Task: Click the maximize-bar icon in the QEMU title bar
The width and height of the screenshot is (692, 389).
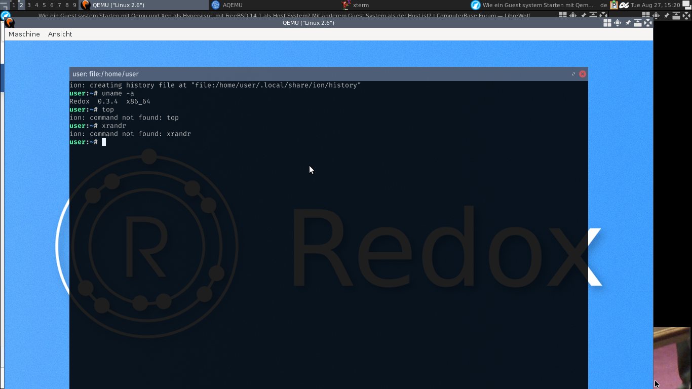Action: (x=638, y=23)
